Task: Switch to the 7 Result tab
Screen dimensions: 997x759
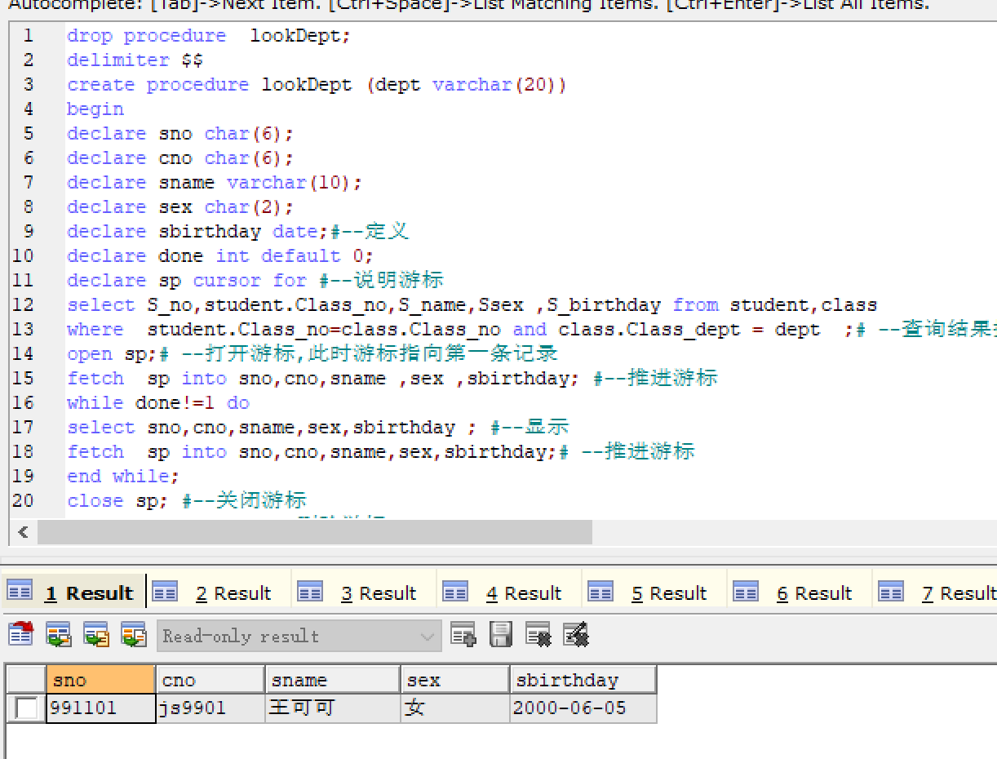Action: tap(936, 593)
